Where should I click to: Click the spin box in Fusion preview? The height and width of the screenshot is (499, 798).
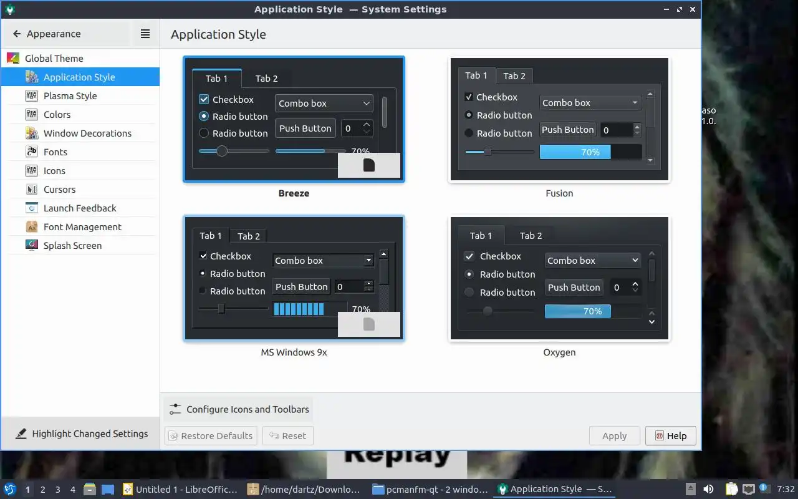coord(620,130)
